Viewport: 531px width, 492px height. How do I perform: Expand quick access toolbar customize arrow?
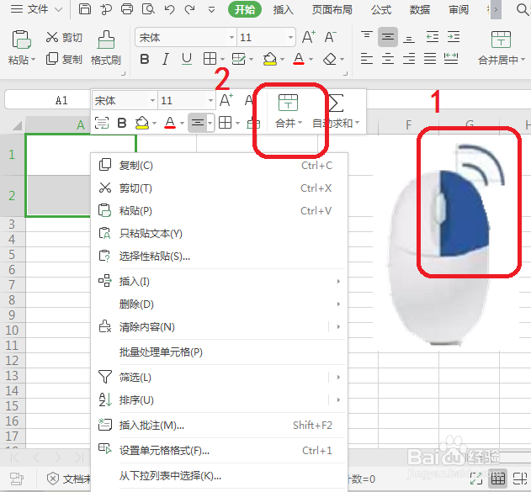[x=212, y=10]
